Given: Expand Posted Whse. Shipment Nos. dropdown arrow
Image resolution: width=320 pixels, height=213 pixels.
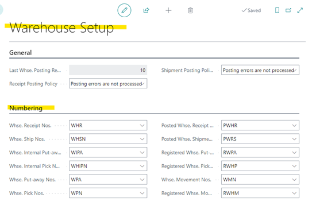Looking at the screenshot, I should [294, 139].
